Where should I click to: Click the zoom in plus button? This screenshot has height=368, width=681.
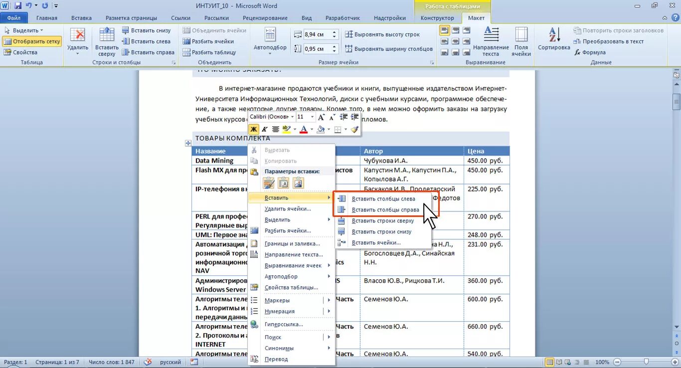(x=675, y=362)
